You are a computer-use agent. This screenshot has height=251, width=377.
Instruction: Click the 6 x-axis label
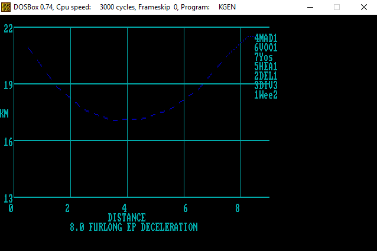click(x=186, y=208)
